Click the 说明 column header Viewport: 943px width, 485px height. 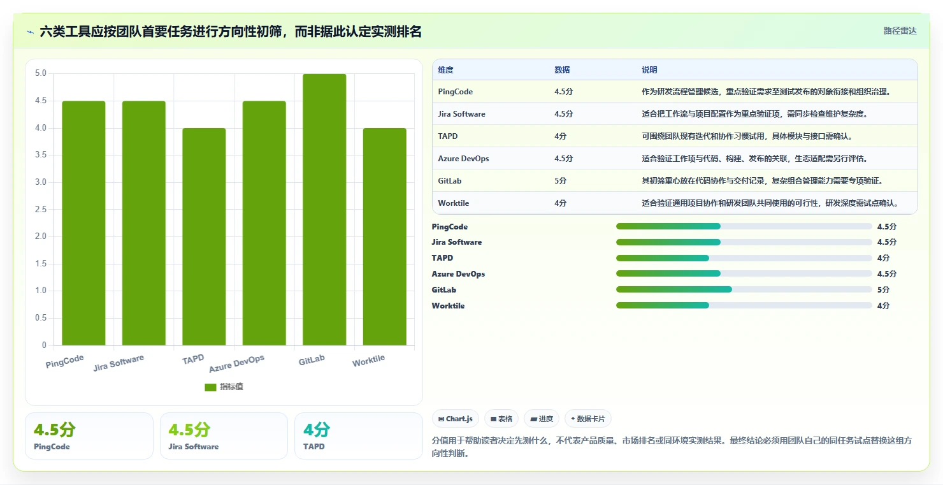(x=649, y=70)
